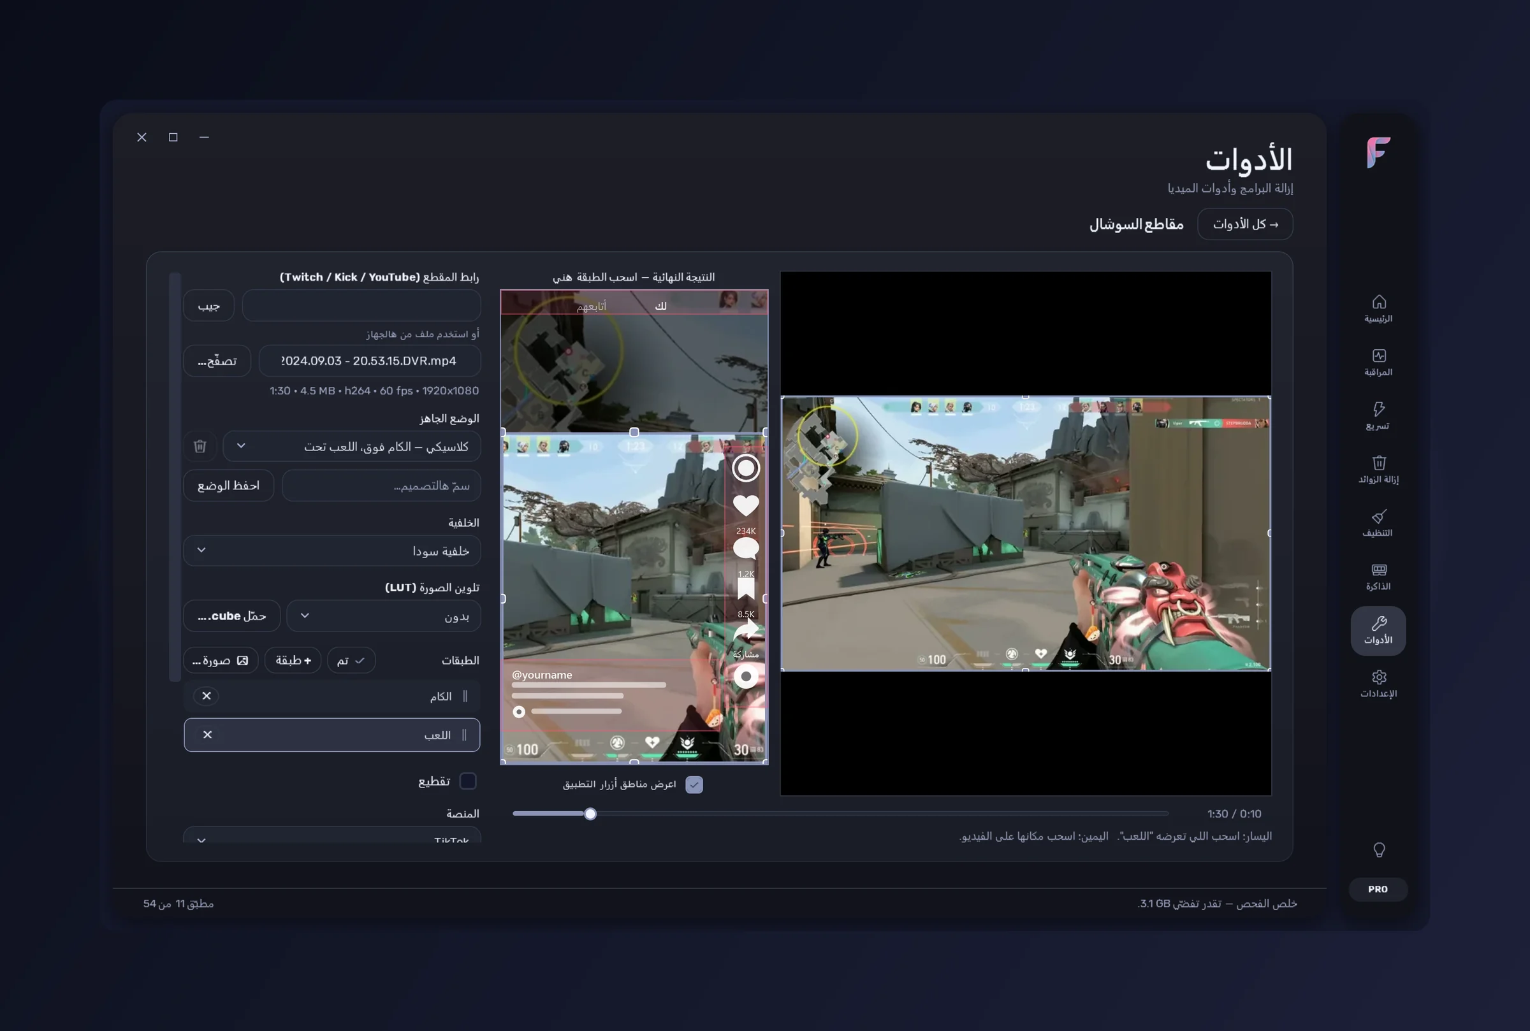Toggle the تقطيع trim checkbox
Image resolution: width=1530 pixels, height=1031 pixels.
468,781
